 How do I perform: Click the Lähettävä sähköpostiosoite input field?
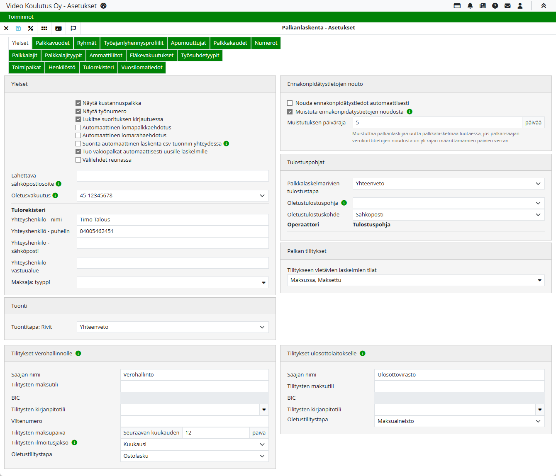pos(173,176)
